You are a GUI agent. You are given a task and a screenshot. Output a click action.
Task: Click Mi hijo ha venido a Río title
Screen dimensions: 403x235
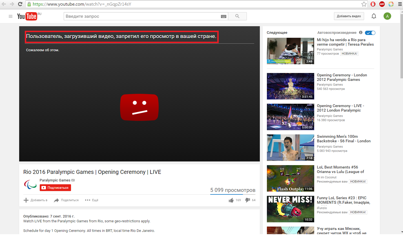345,42
